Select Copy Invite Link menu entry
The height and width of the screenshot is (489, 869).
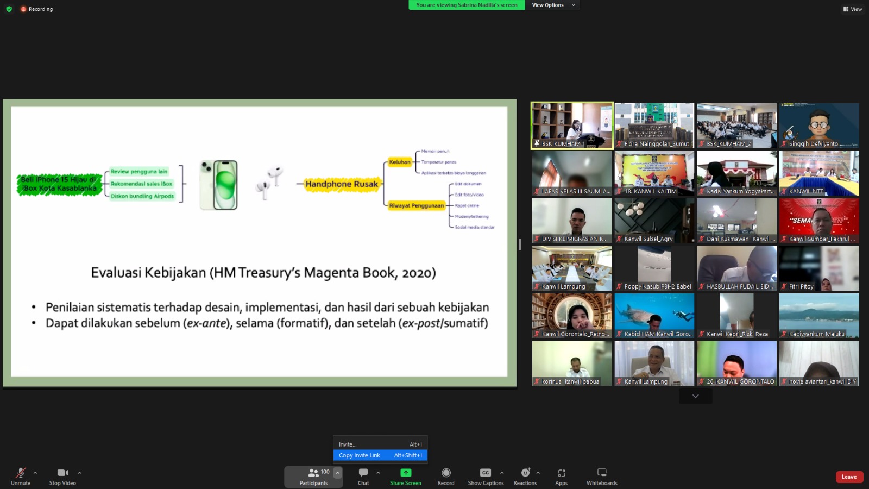tap(380, 455)
